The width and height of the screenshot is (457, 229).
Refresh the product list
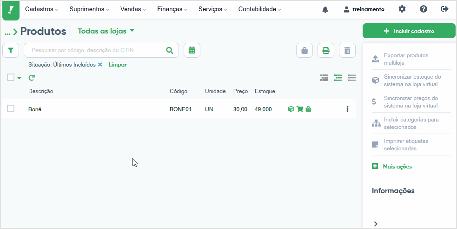[x=32, y=78]
